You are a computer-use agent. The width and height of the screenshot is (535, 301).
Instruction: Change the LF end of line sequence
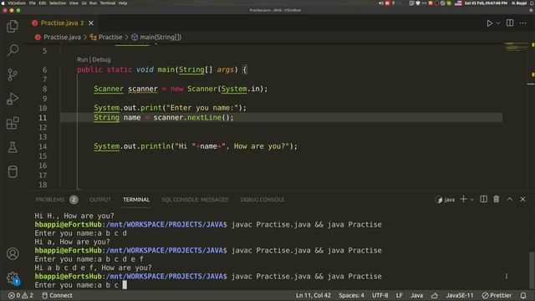pyautogui.click(x=400, y=295)
